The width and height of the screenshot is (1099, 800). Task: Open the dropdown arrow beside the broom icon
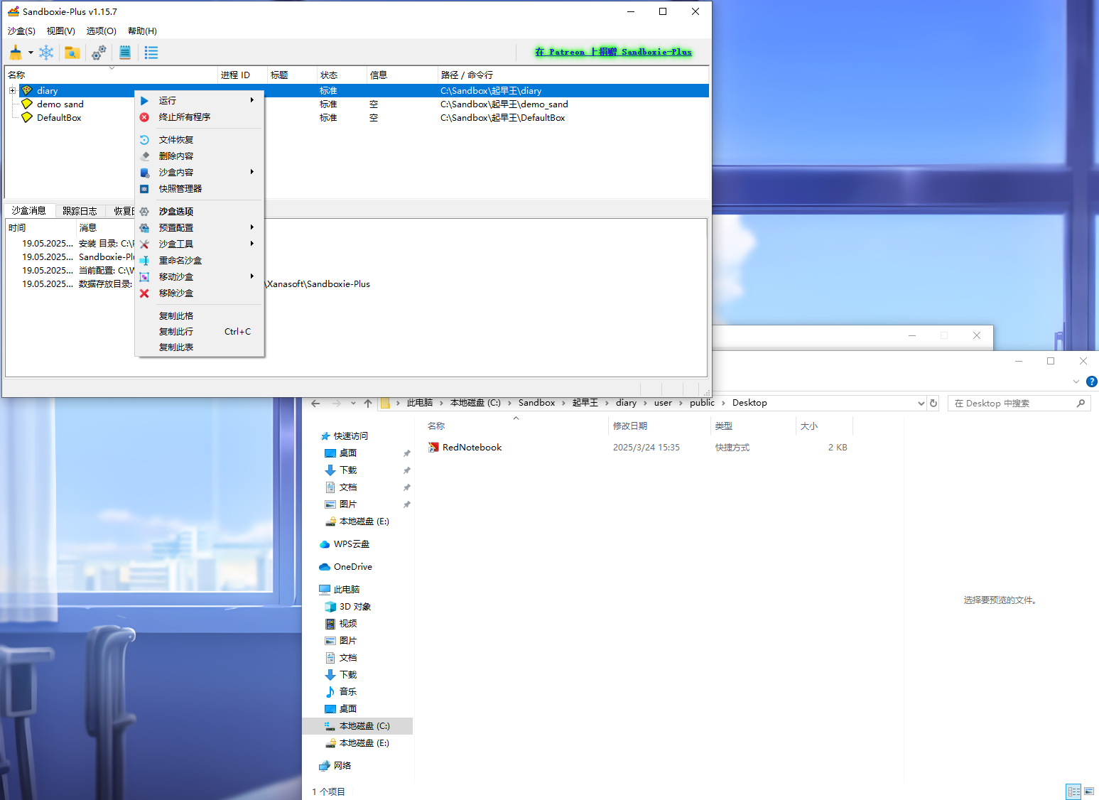(31, 53)
